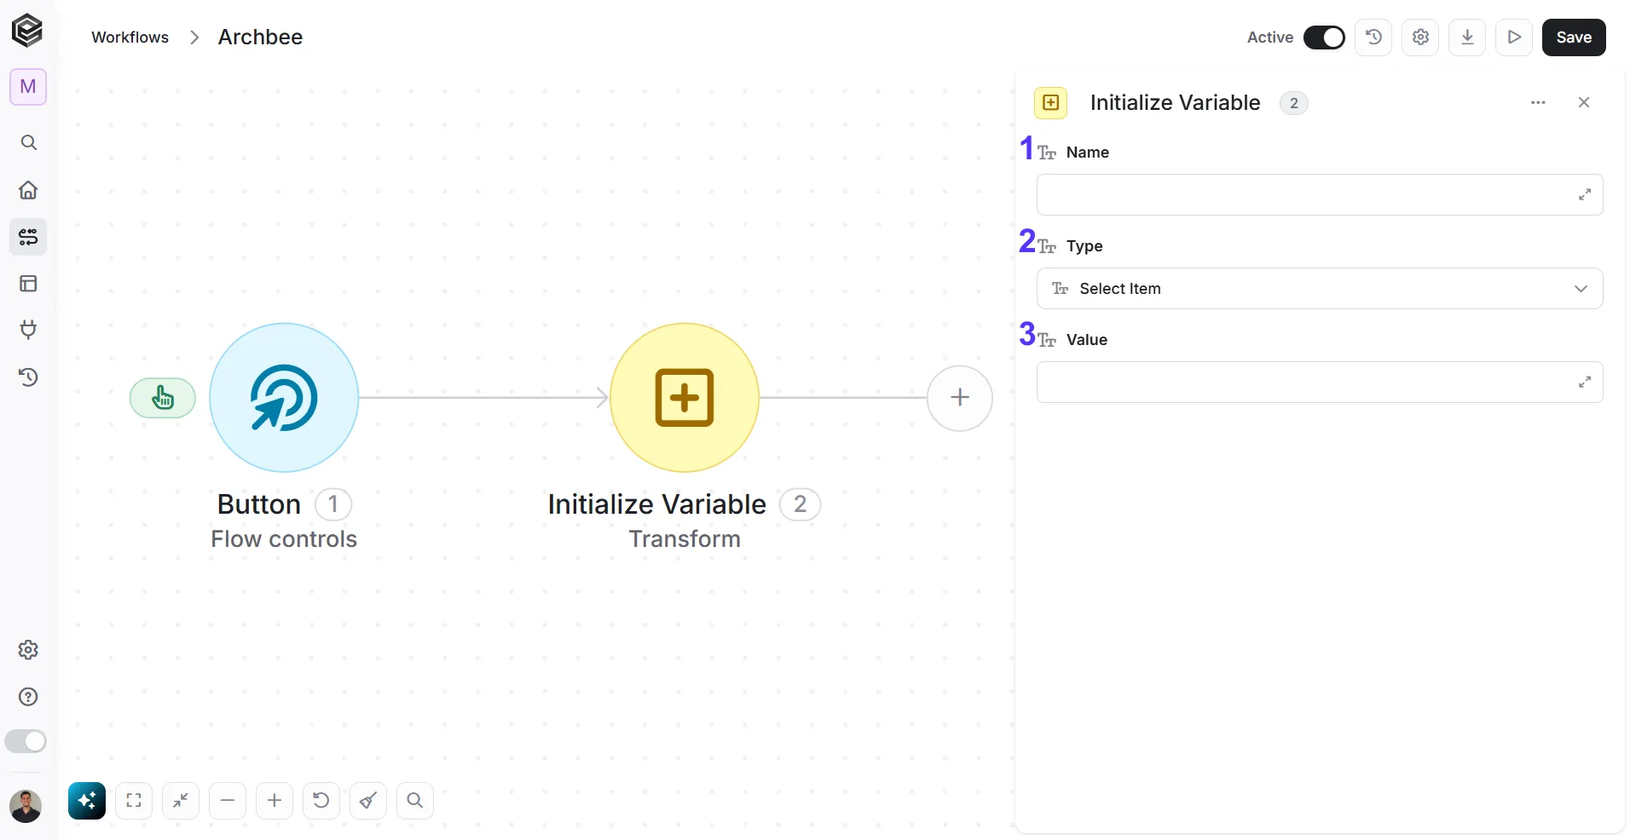Screen dimensions: 1630x840
Task: Click the undo/reset canvas button
Action: pos(321,801)
